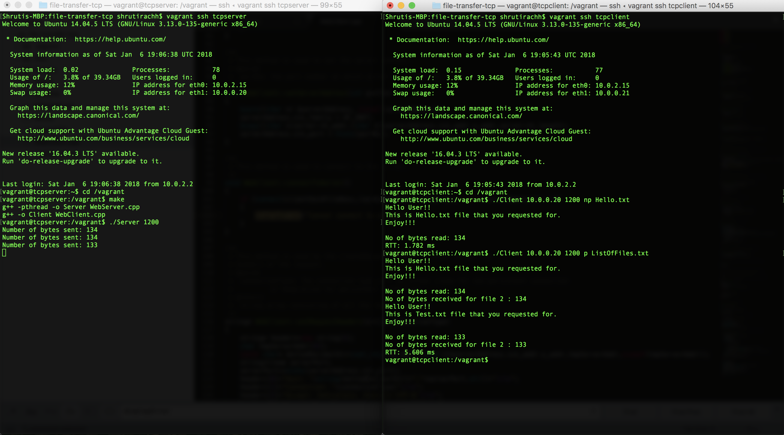
Task: Click the 'make' command line in tcpserver
Action: click(x=63, y=199)
